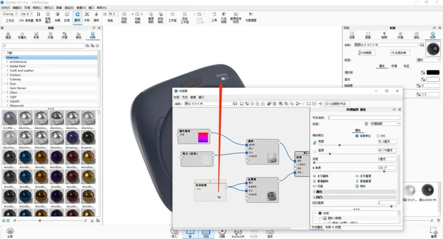Screen dimensions: 443x239
Task: Open the 文件(F) menu
Action: (6, 8)
